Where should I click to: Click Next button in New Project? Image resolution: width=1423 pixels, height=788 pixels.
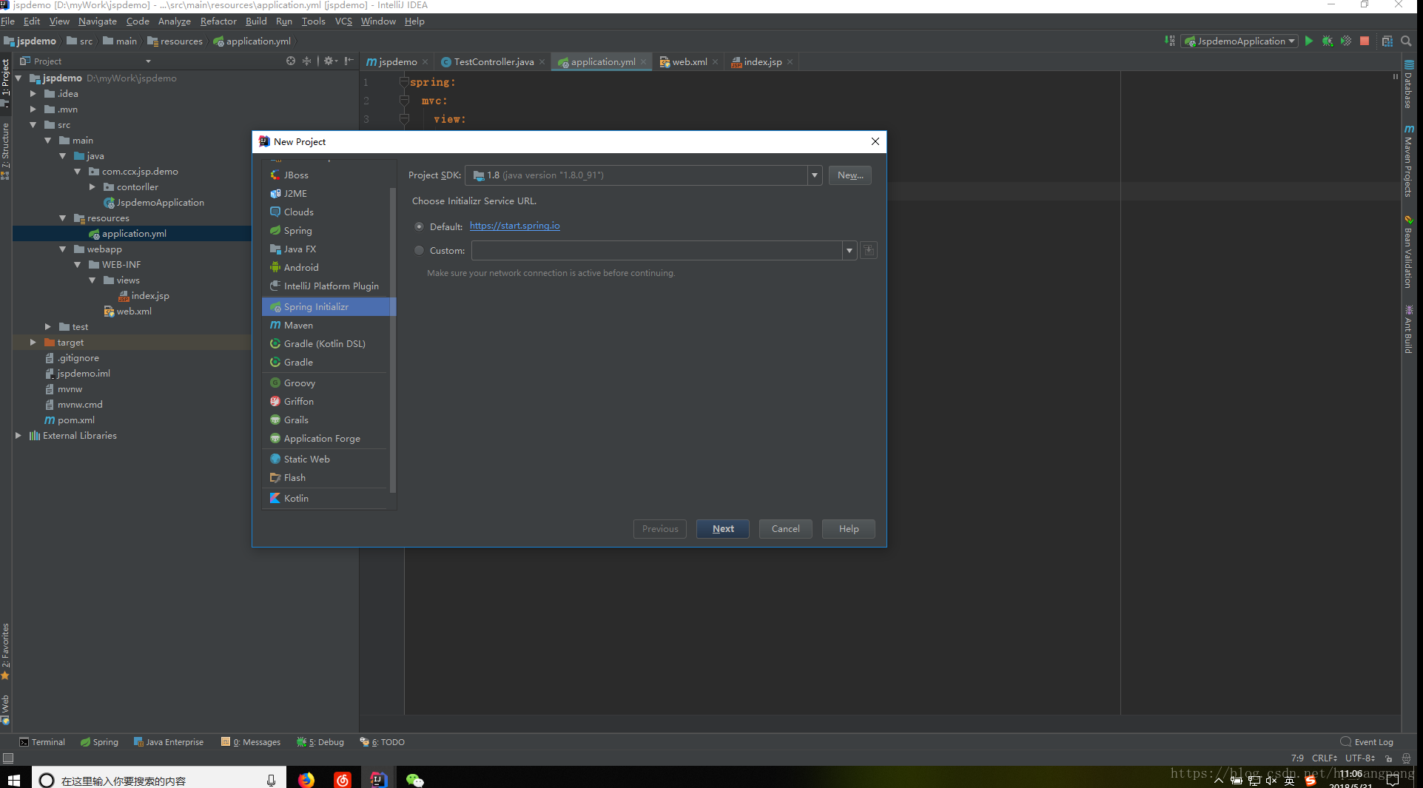point(723,529)
